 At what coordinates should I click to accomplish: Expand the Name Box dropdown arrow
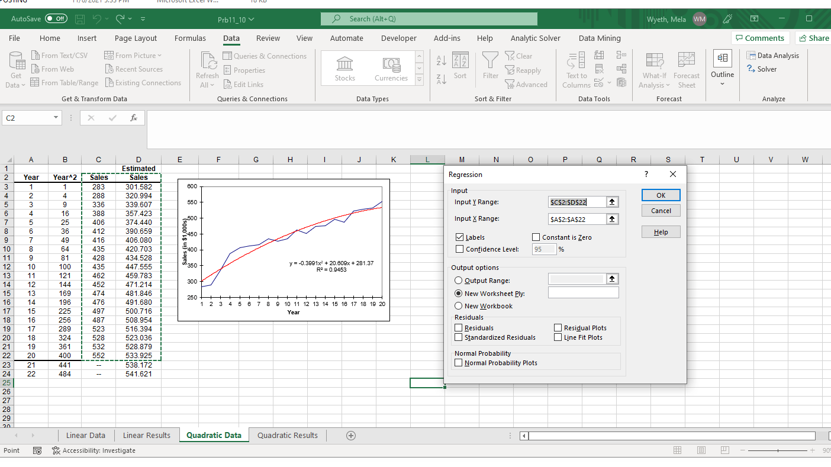pyautogui.click(x=56, y=118)
